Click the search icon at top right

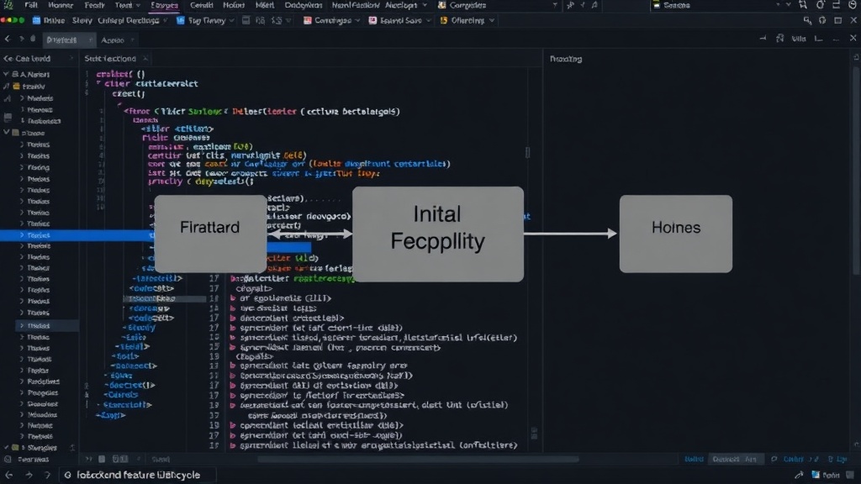coord(807,20)
